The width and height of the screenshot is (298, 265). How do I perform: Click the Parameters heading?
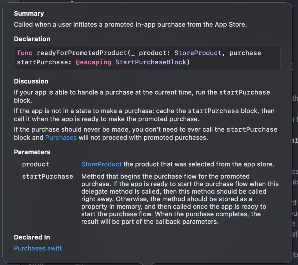[32, 152]
